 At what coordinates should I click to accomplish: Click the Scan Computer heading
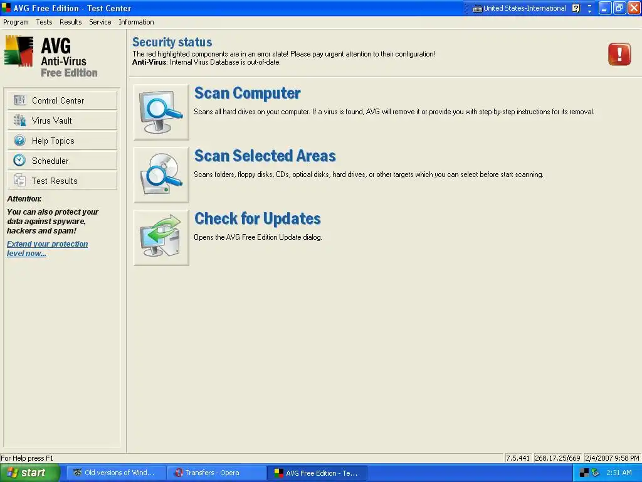tap(247, 93)
